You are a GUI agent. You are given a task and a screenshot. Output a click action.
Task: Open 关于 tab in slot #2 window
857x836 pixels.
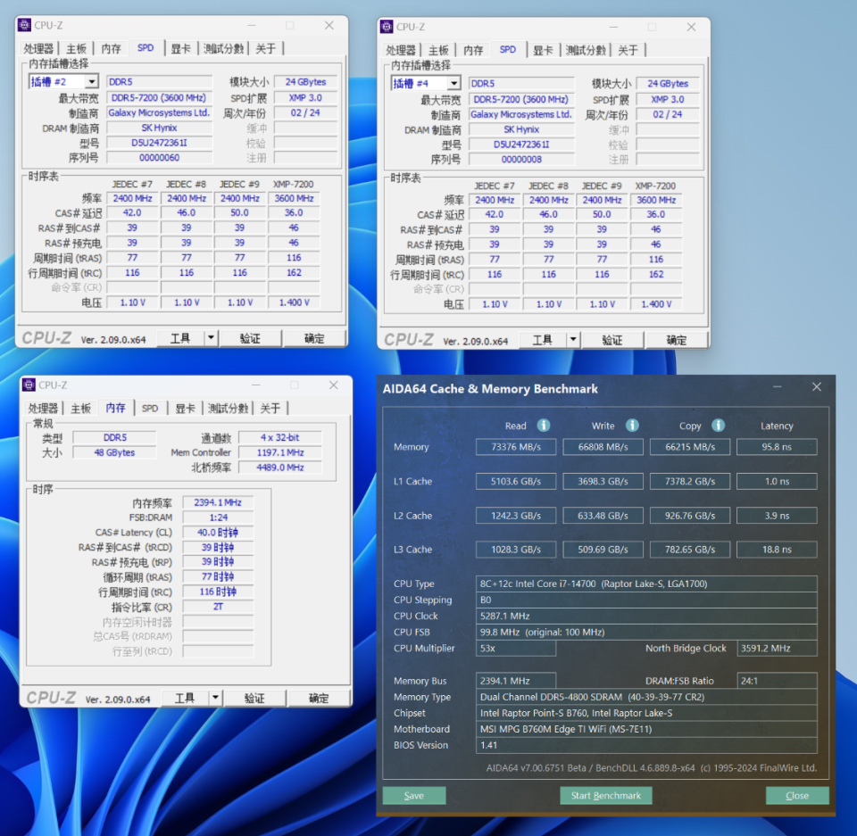tap(266, 49)
